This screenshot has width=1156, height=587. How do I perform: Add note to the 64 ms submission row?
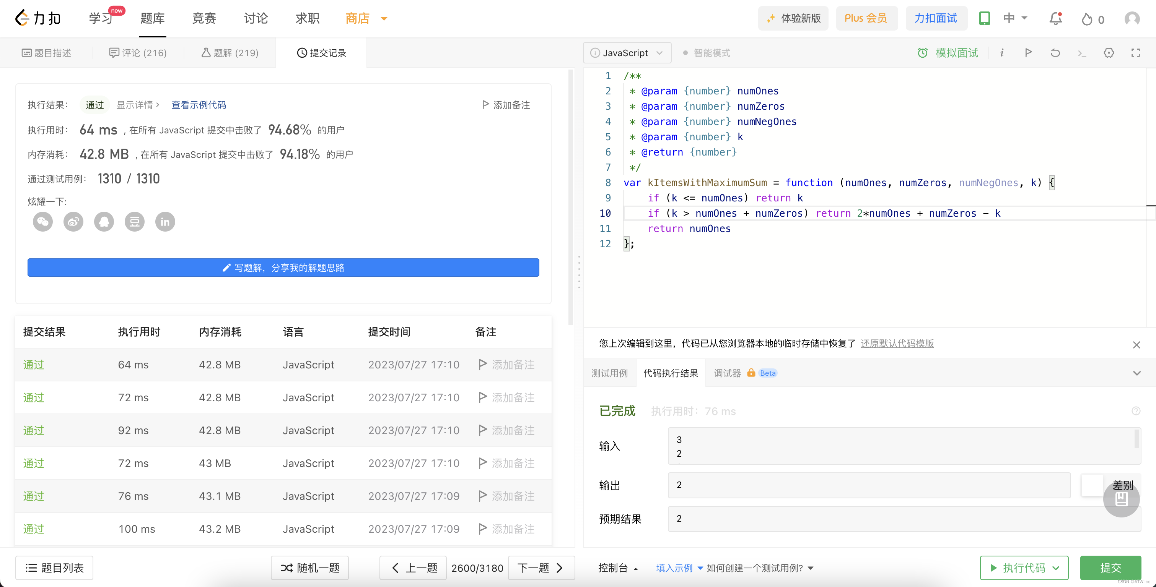(506, 365)
